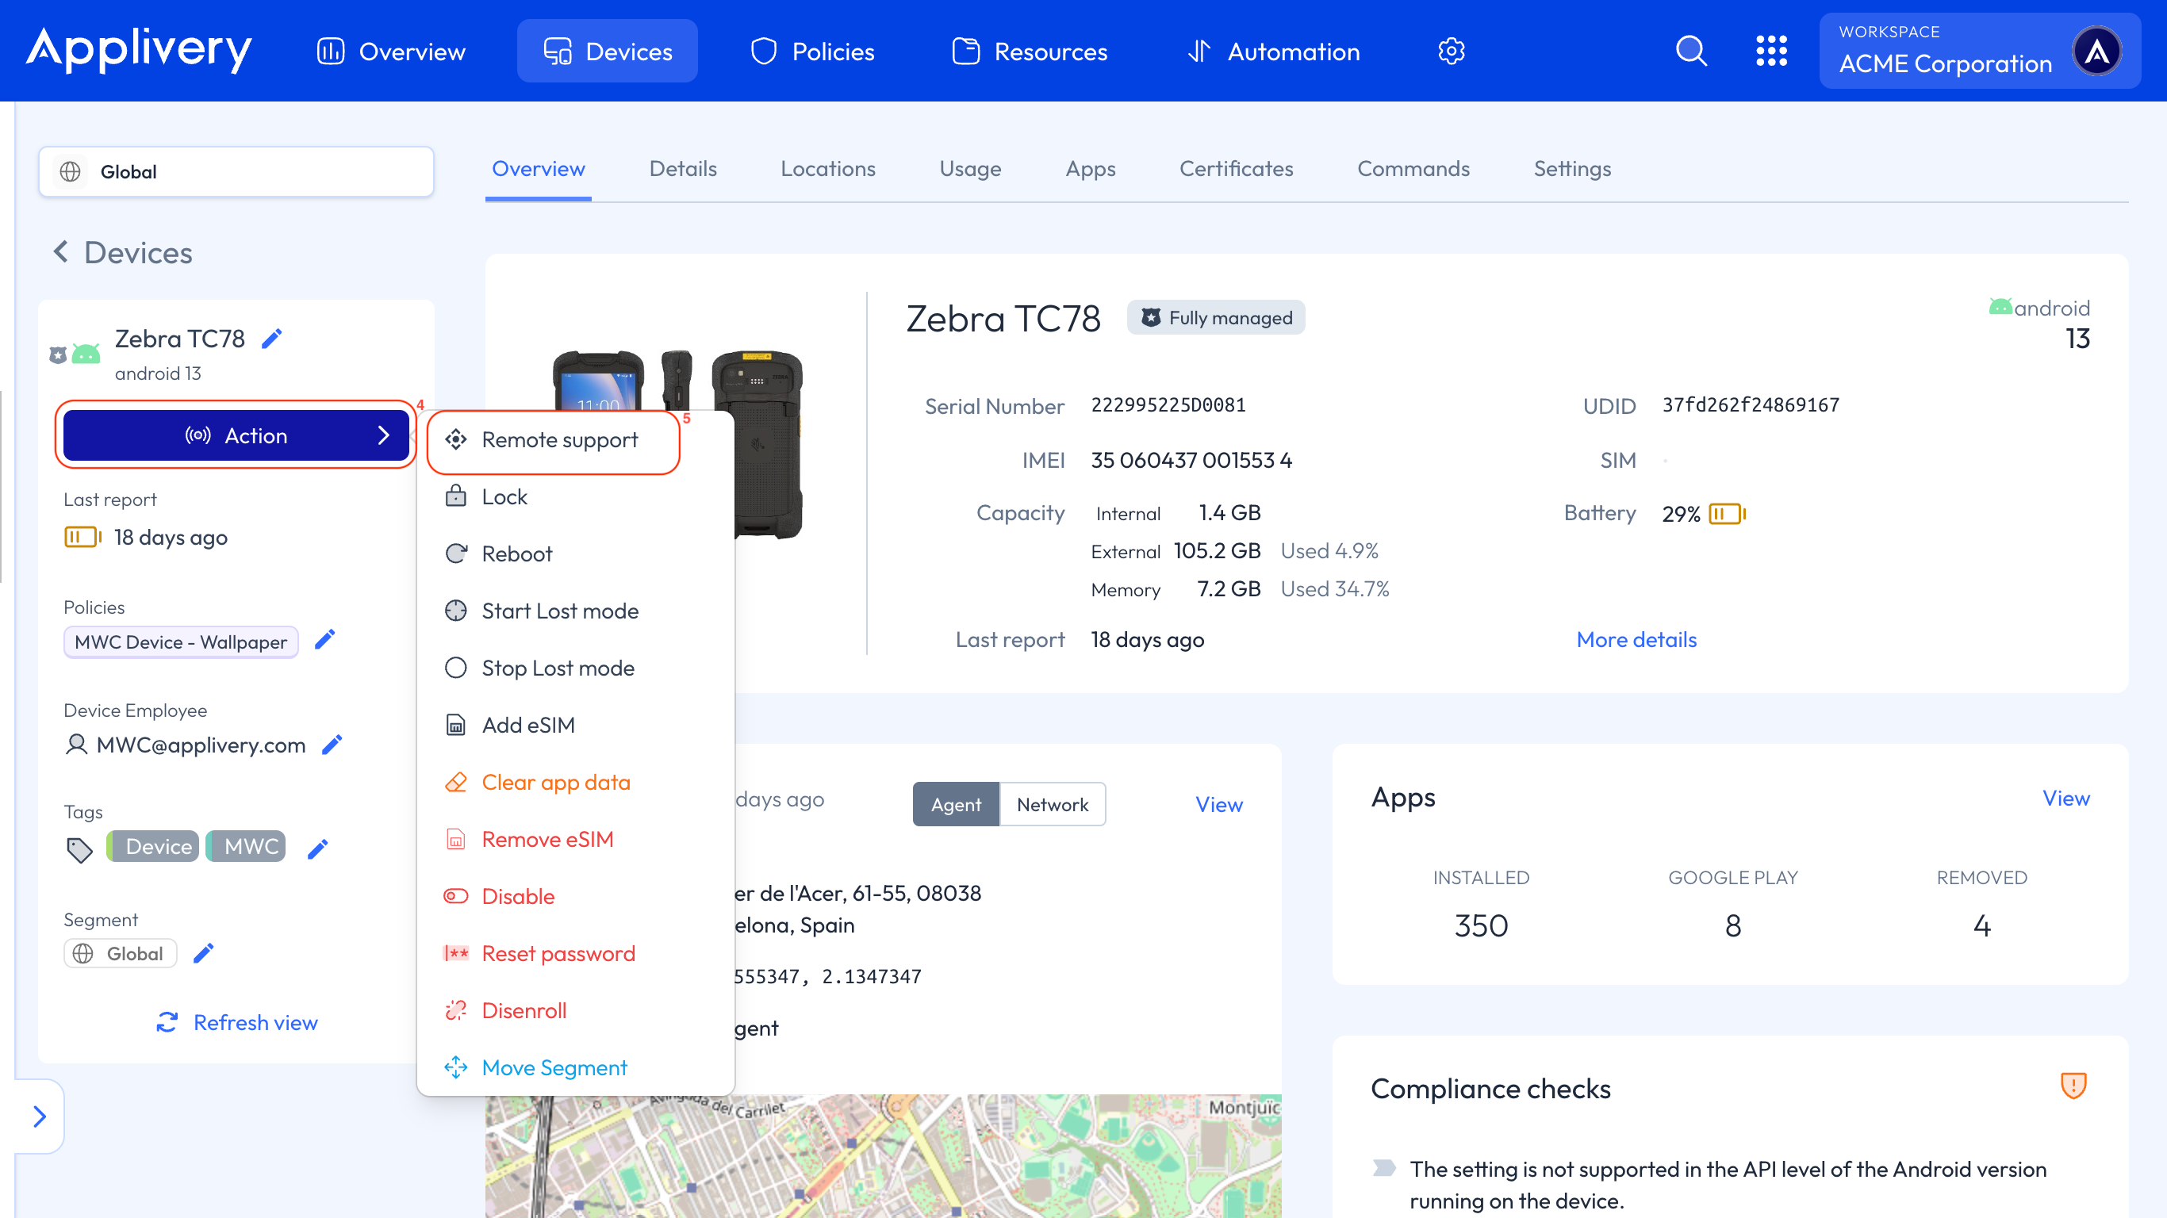Open the Policies section in navigation

(811, 51)
